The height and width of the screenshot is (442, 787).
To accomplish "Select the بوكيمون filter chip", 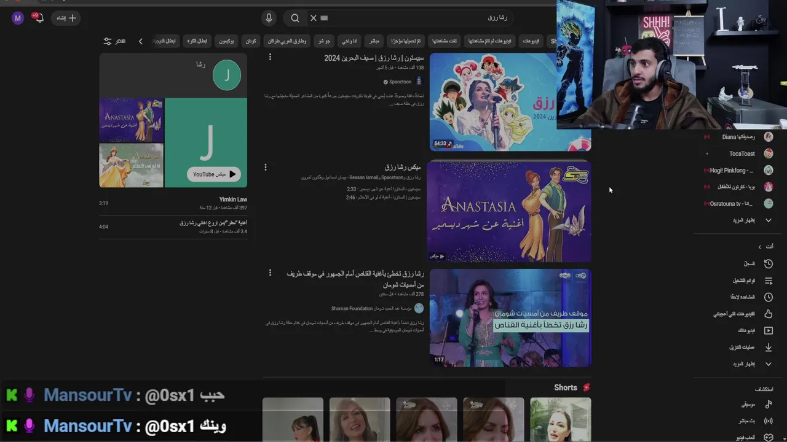I will pos(226,41).
